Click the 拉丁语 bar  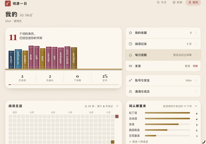coord(167,113)
